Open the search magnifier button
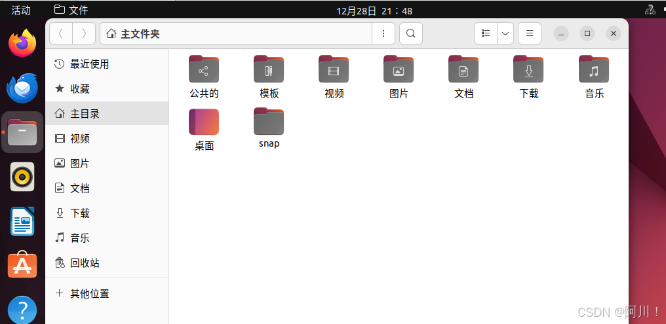The height and width of the screenshot is (324, 666). 411,33
